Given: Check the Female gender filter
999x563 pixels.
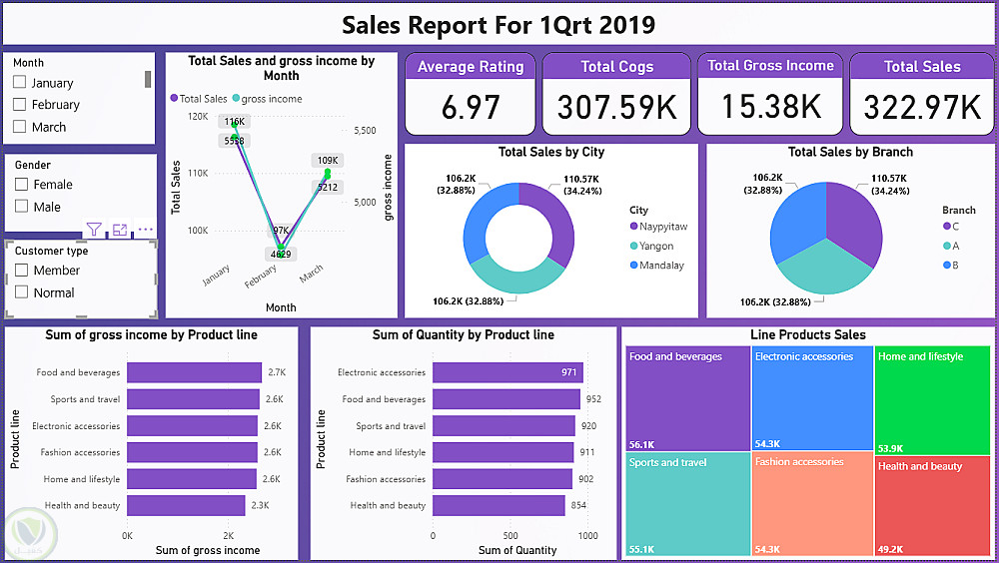Looking at the screenshot, I should pos(21,184).
